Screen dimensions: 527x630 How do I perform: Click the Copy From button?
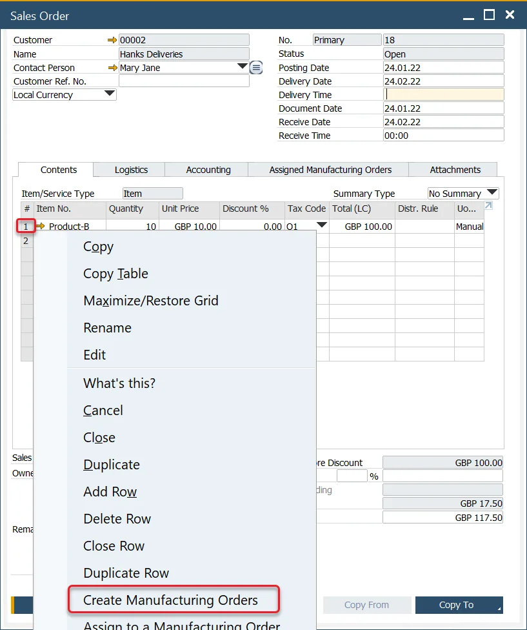pyautogui.click(x=366, y=605)
